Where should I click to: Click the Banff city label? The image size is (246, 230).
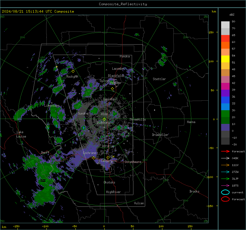pos(45,152)
